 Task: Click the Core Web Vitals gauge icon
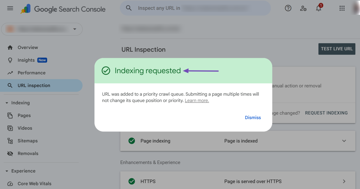point(10,184)
